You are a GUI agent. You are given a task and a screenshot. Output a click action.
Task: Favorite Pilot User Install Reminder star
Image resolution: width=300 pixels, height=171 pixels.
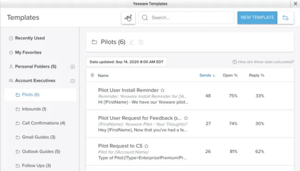[163, 90]
